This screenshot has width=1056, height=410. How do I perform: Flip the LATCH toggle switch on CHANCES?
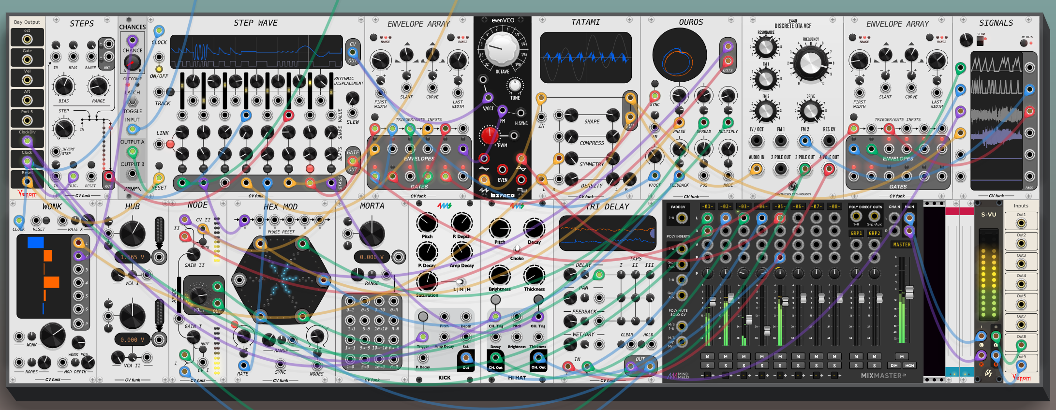132,102
